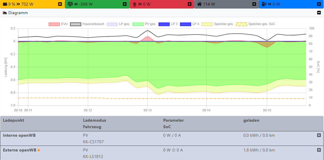The image size is (324, 160).
Task: Click the charging station icon in blue panel
Action: pos(264,4)
